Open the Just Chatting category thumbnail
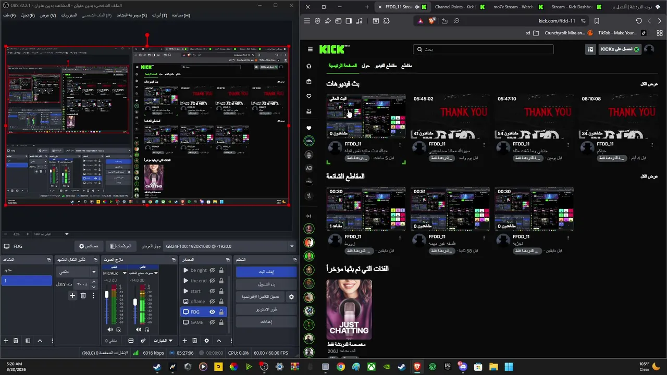The width and height of the screenshot is (667, 375). click(x=349, y=309)
